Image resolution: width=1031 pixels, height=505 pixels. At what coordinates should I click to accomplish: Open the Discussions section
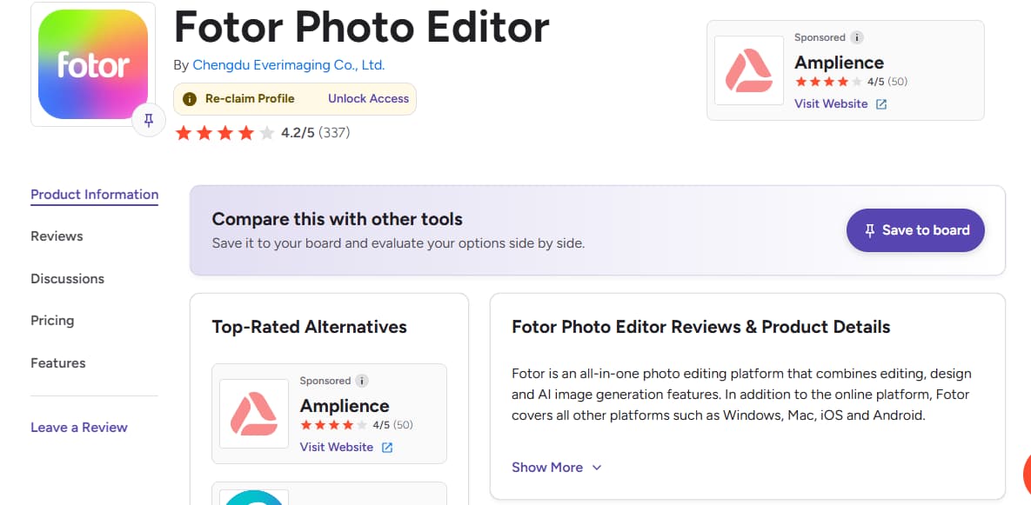click(67, 278)
